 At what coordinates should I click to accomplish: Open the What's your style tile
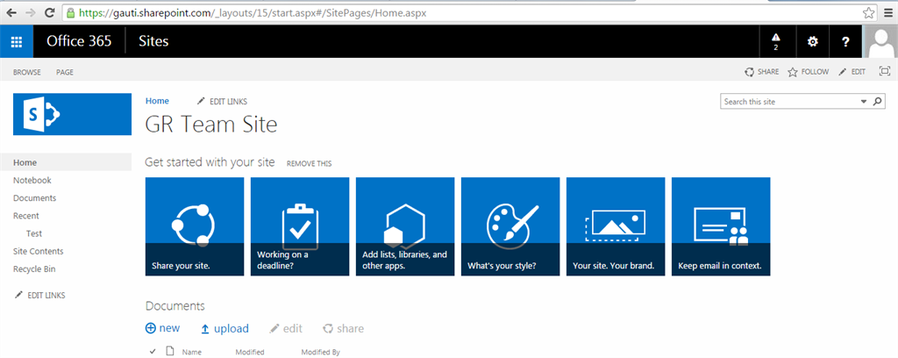510,226
